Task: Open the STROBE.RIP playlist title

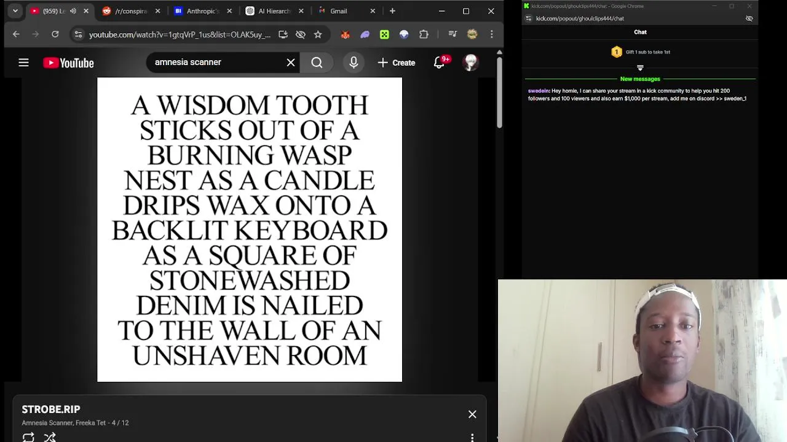Action: (x=51, y=409)
